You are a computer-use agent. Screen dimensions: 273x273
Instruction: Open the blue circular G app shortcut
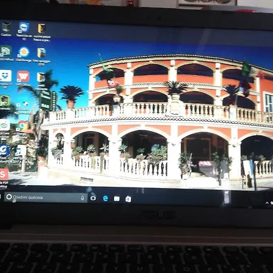4,150
